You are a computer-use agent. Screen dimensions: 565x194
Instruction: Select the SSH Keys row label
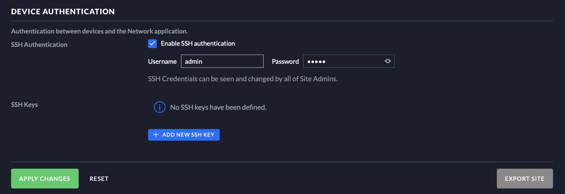(24, 104)
